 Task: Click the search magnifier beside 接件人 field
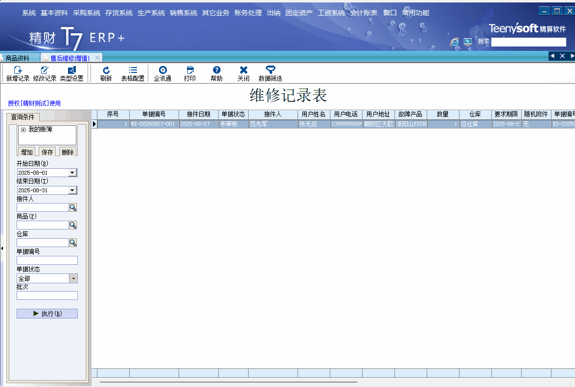point(73,208)
